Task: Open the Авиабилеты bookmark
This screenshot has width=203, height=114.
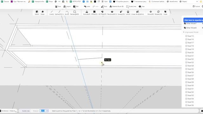Action: [x=172, y=2]
